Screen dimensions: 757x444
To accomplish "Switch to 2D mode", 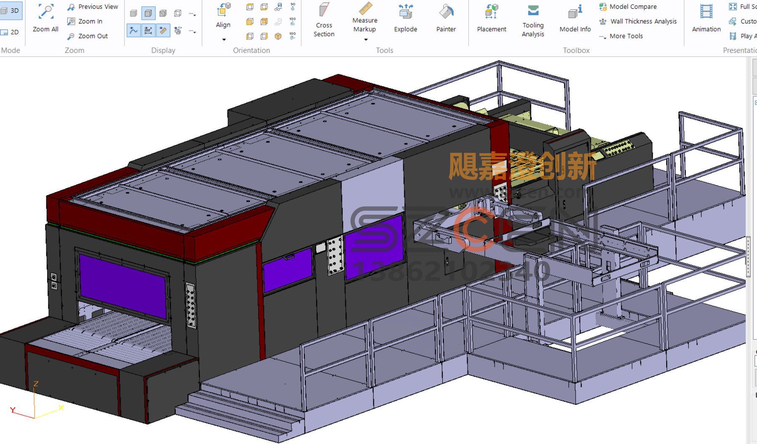I will [x=11, y=32].
